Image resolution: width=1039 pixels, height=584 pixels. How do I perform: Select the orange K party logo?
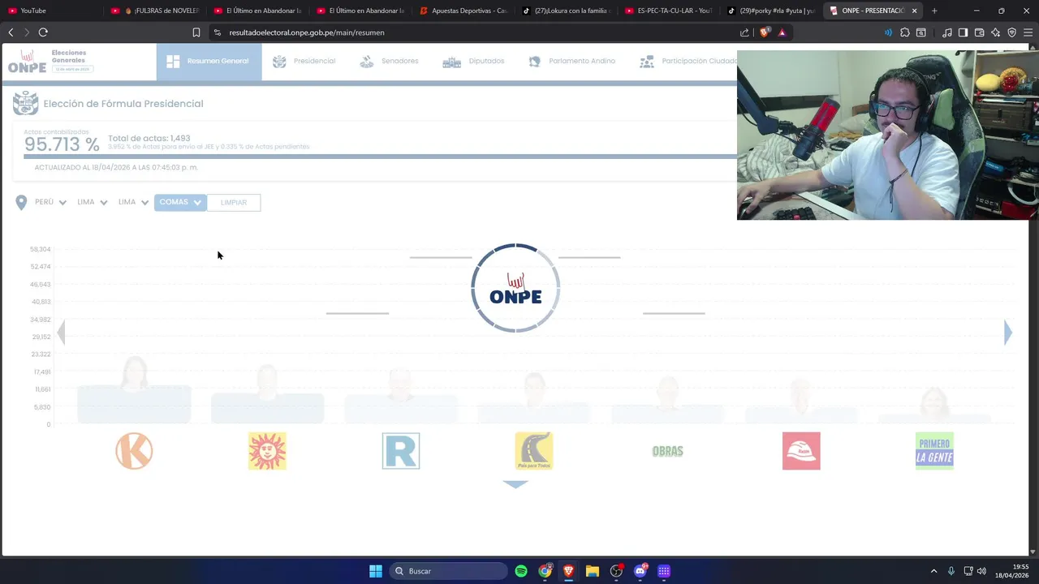coord(134,451)
